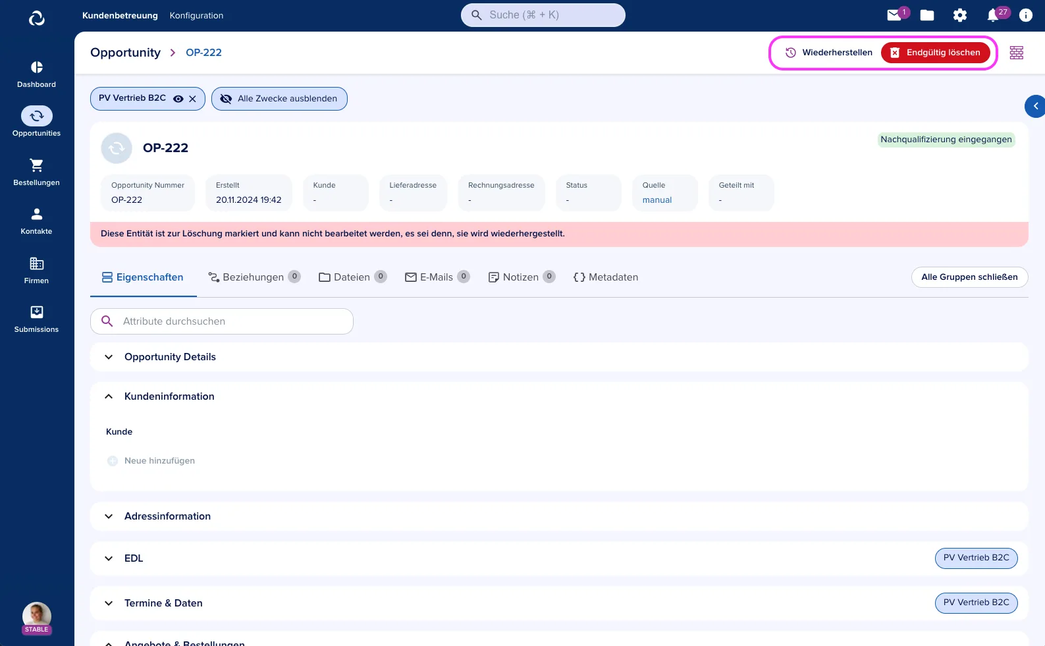Click the Rechnungsadresse summary field
Viewport: 1045px width, 646px height.
pyautogui.click(x=501, y=193)
